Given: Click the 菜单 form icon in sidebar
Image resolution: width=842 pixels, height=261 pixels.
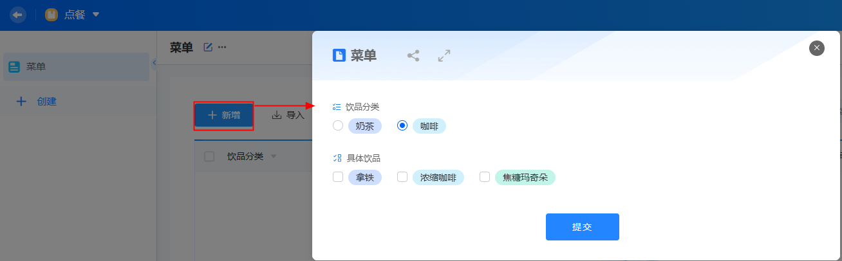Looking at the screenshot, I should (14, 67).
